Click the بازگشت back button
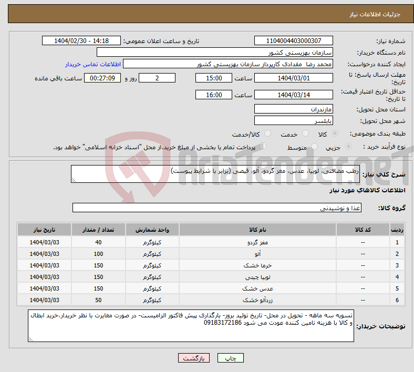The width and height of the screenshot is (414, 372). [194, 358]
